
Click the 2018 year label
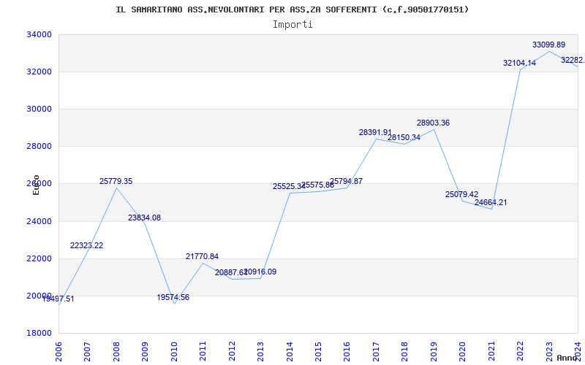click(x=405, y=352)
